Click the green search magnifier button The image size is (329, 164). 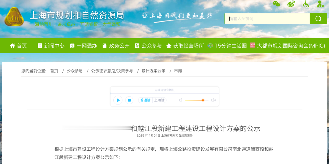click(318, 19)
